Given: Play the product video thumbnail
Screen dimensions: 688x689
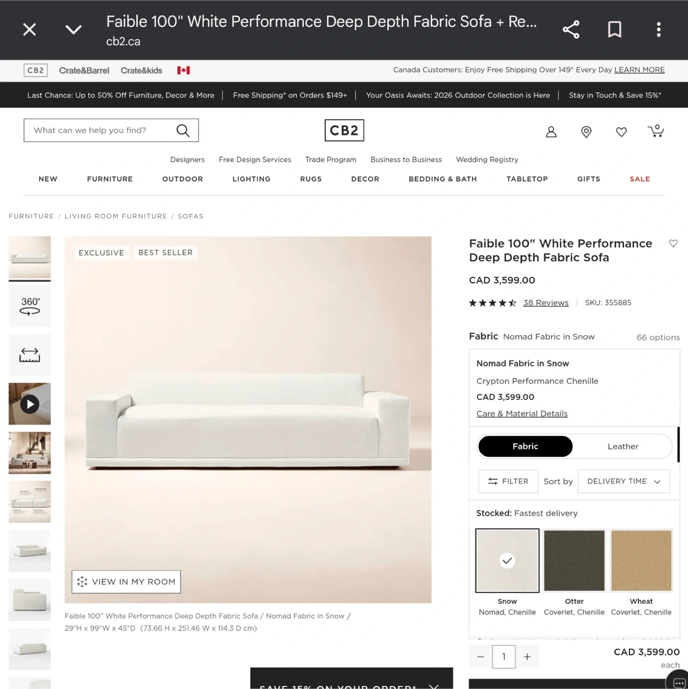Looking at the screenshot, I should pyautogui.click(x=30, y=404).
